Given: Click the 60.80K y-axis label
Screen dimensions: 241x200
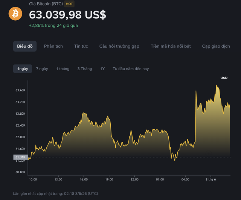Looking at the screenshot, I should [20, 172].
